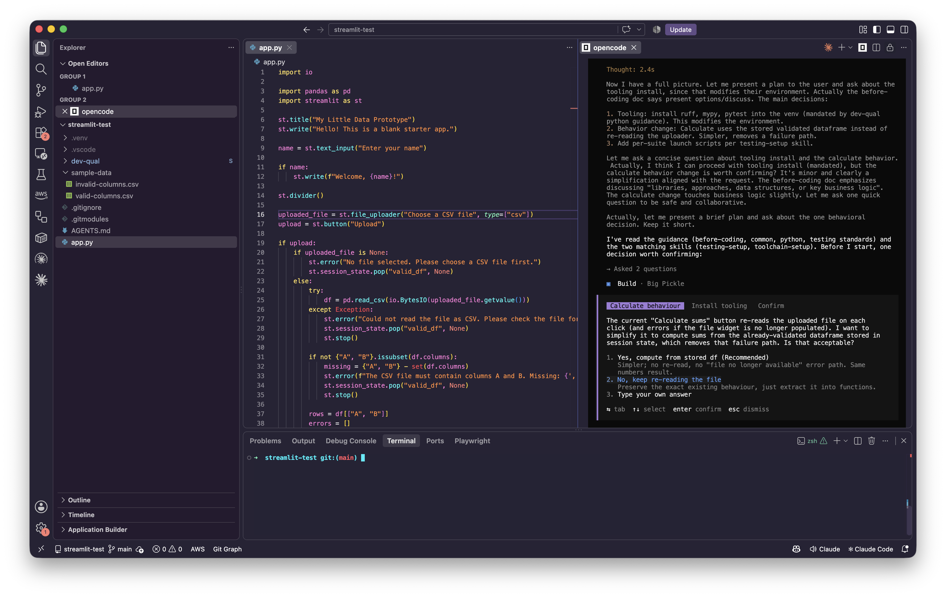Add a new terminal with plus icon
Image resolution: width=946 pixels, height=597 pixels.
pos(837,441)
